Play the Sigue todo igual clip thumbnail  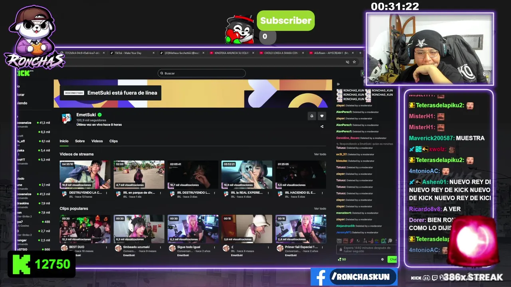(193, 229)
